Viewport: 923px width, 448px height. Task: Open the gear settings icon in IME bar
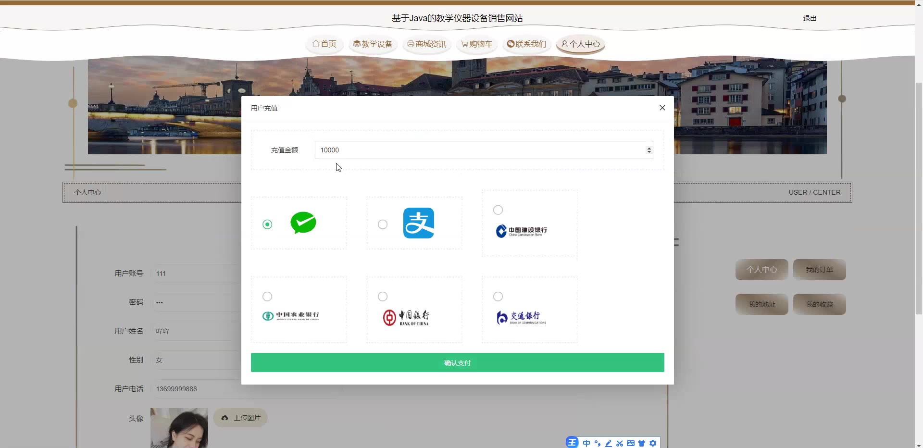click(653, 443)
